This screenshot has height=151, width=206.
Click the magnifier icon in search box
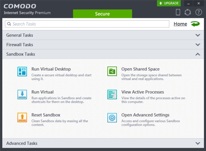9,24
